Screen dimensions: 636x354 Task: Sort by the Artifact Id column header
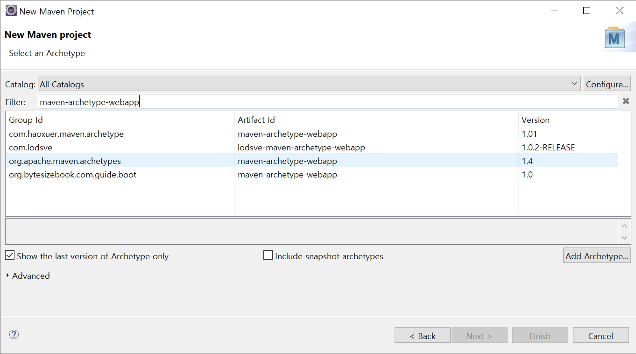(x=376, y=120)
